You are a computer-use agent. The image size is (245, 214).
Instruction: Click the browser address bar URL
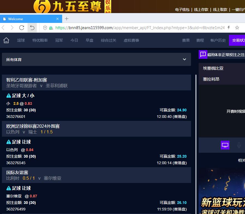[140, 28]
